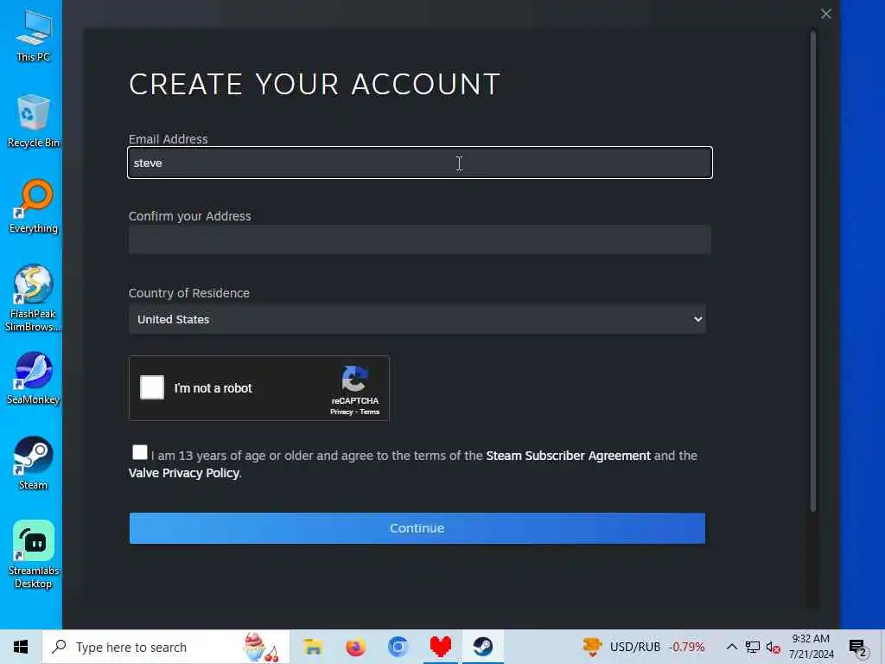Open File Explorer from taskbar
The image size is (885, 664).
(313, 647)
